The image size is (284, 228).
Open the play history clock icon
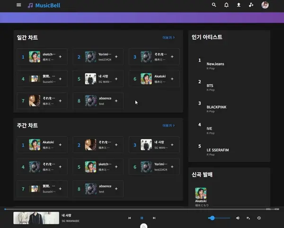coord(259,218)
